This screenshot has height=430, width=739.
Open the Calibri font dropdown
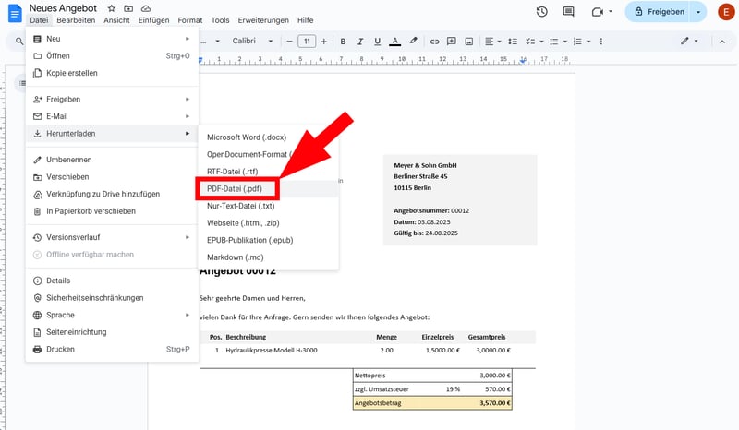pos(252,42)
